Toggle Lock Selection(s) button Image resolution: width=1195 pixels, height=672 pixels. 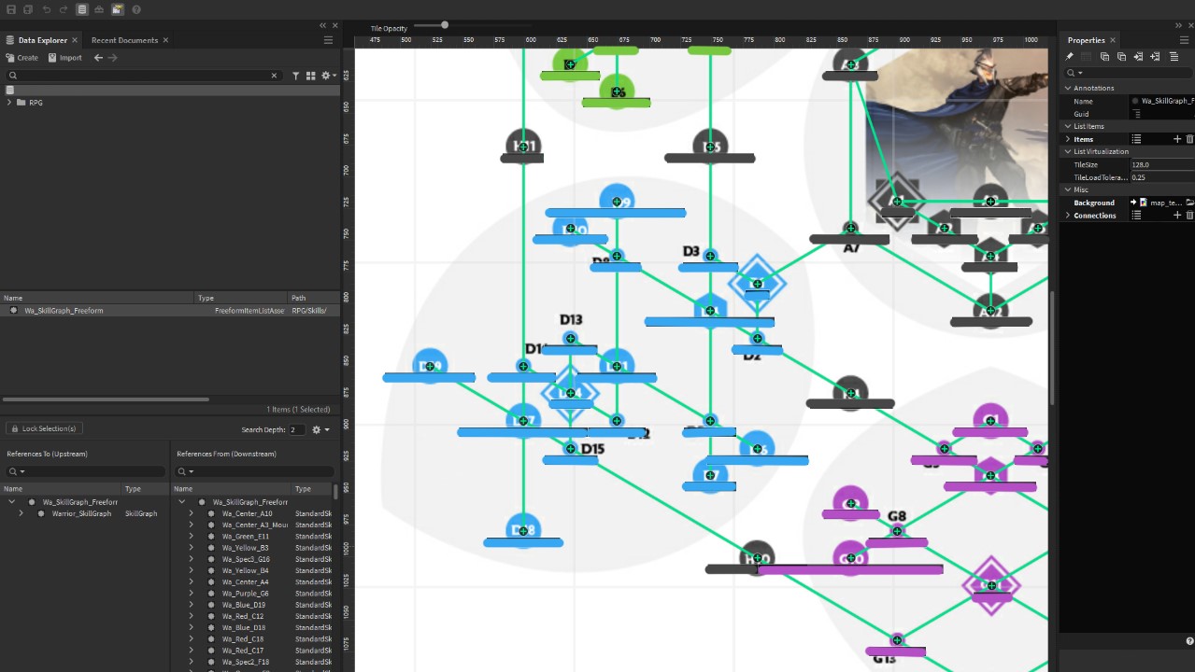tap(43, 428)
